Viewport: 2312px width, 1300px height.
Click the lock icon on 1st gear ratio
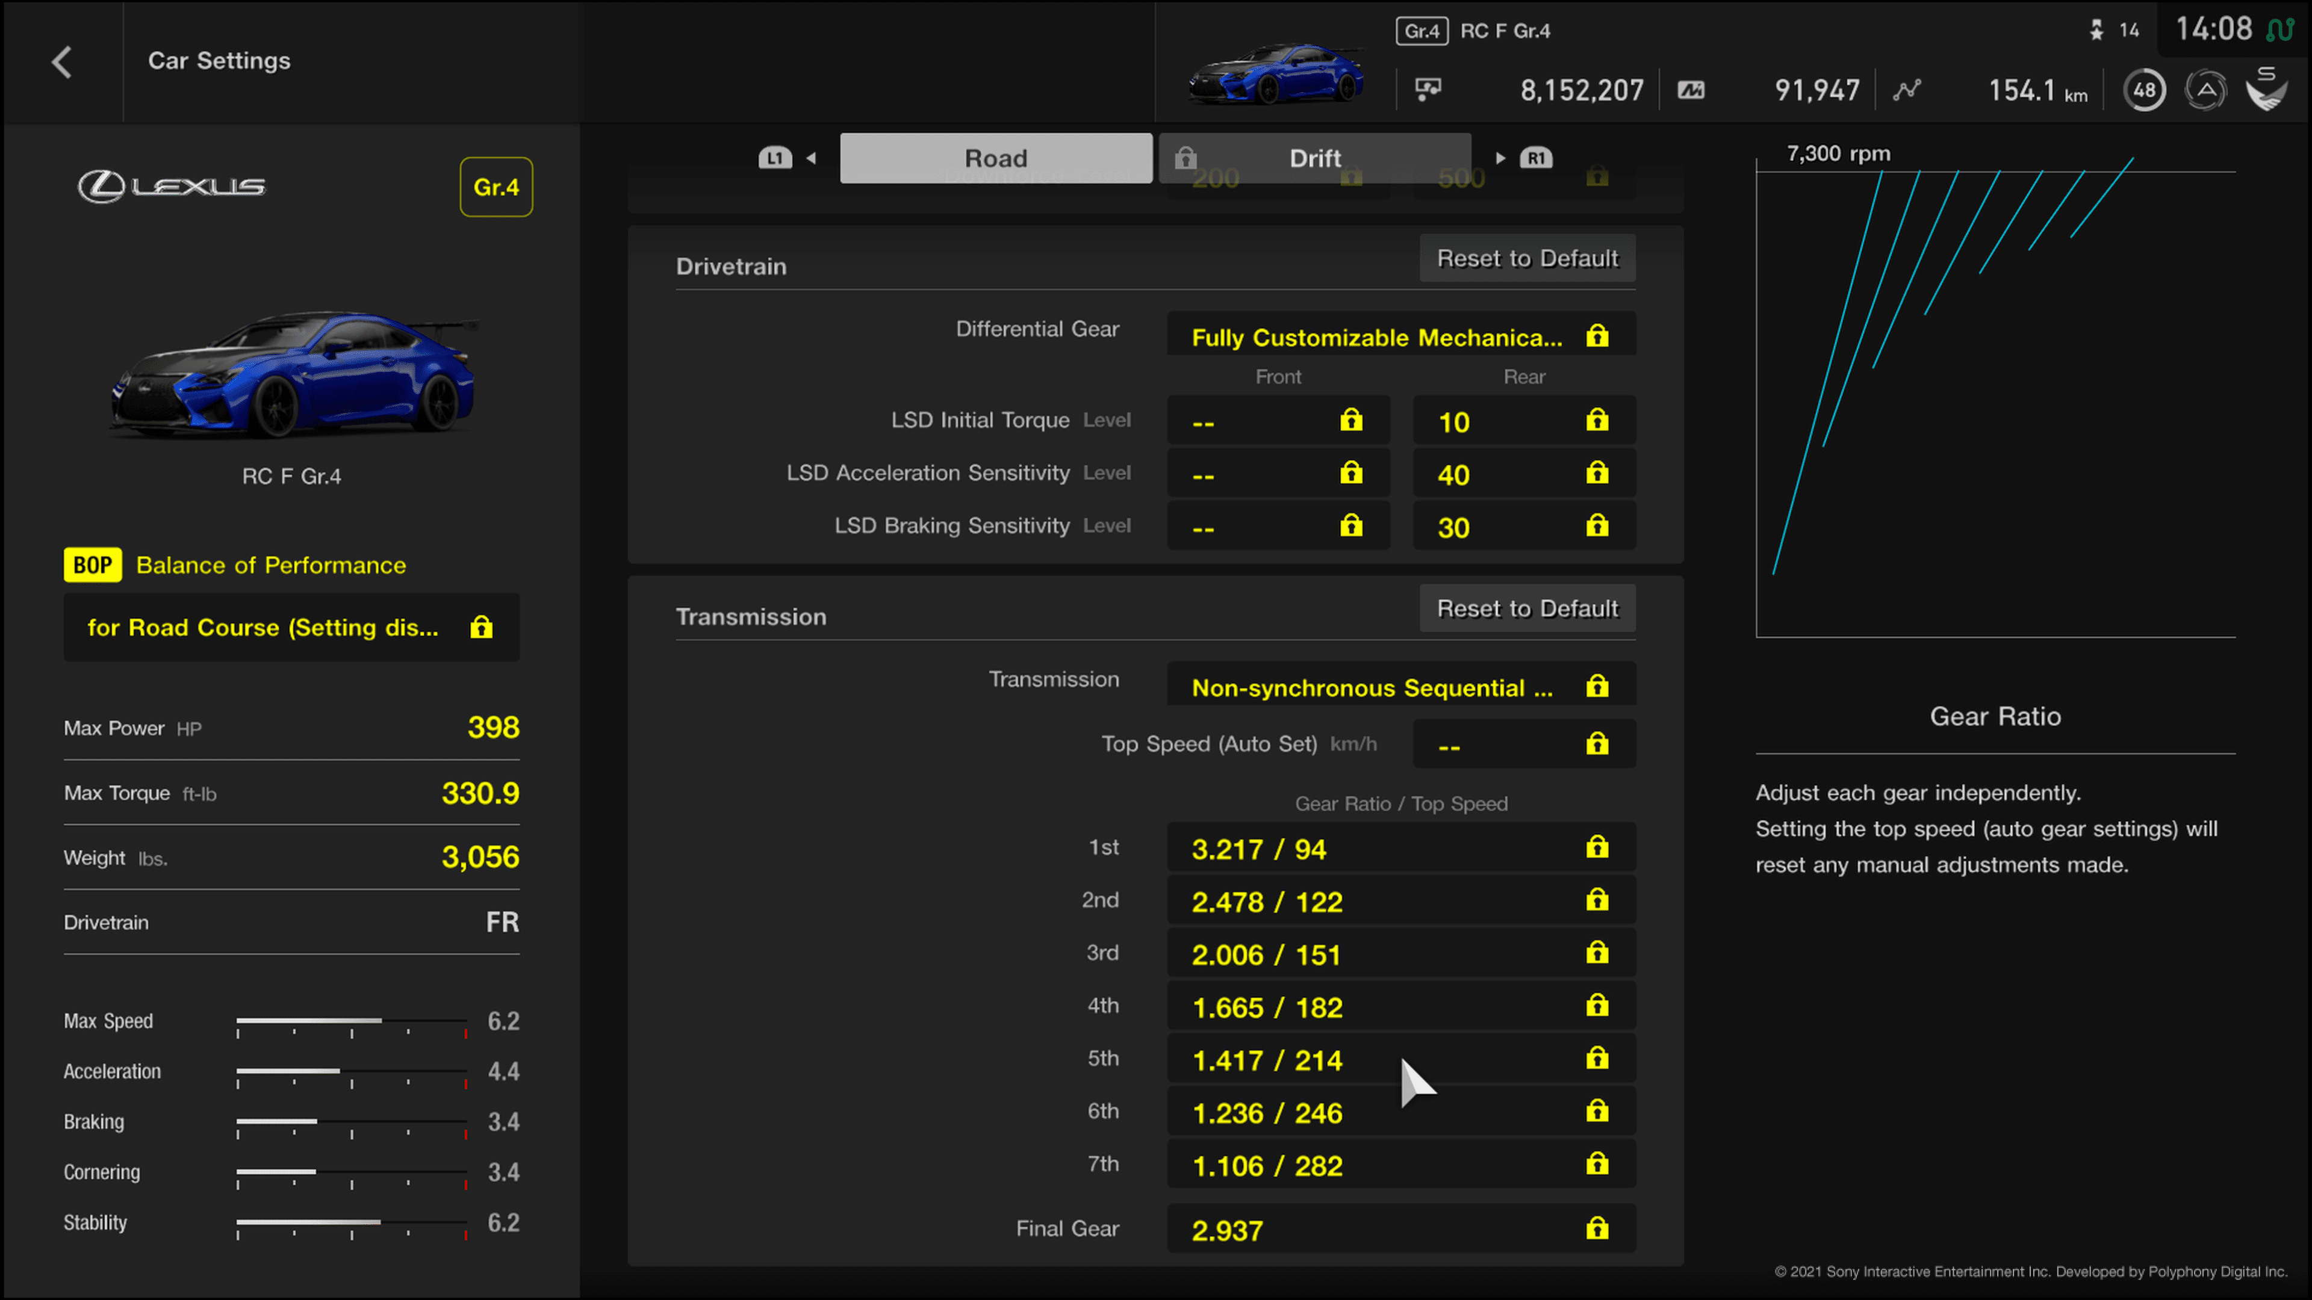coord(1597,846)
